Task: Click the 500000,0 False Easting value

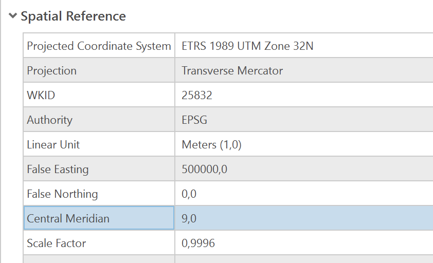Action: 204,169
